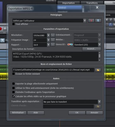
Task: Select the arrow pointer tool in the timeline
Action: click(x=3, y=40)
